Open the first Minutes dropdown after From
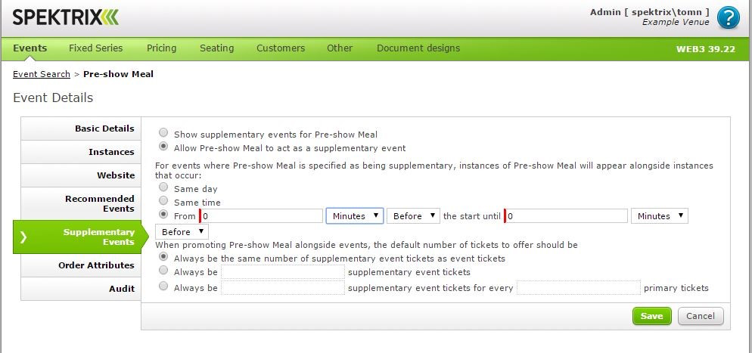752x353 pixels. 355,216
